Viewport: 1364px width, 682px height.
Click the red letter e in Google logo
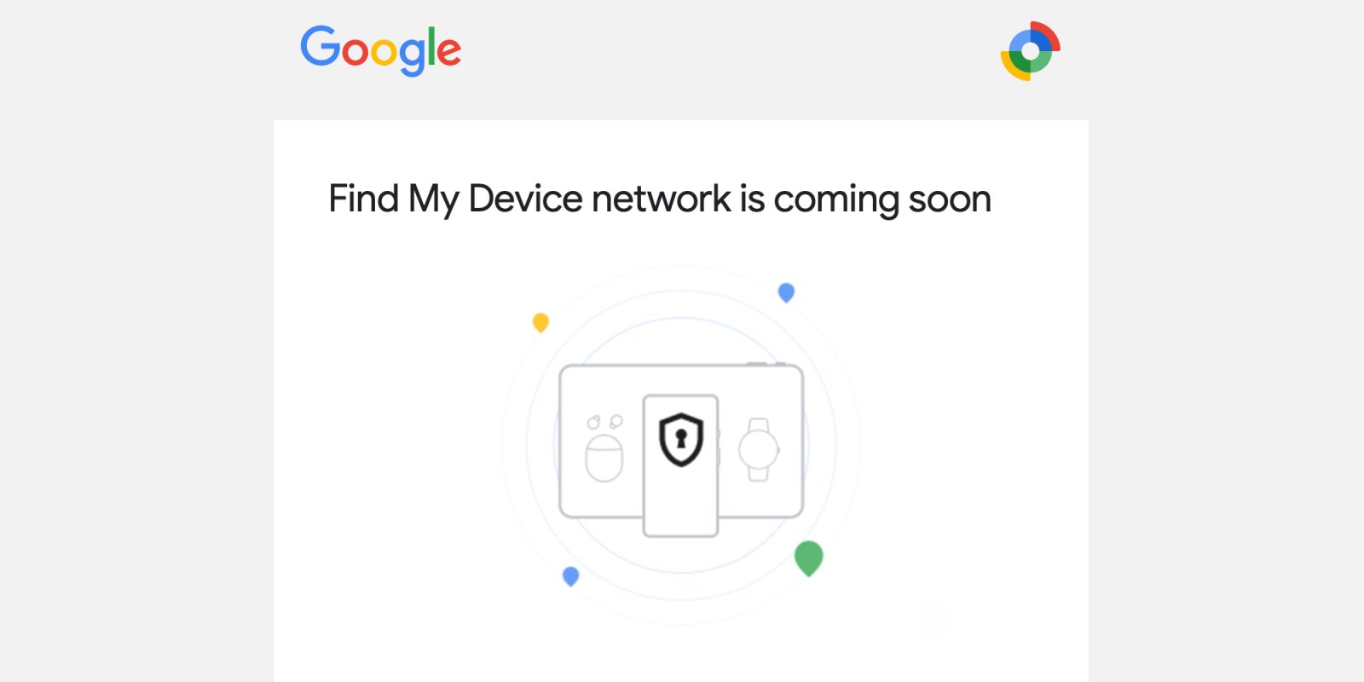pyautogui.click(x=448, y=52)
